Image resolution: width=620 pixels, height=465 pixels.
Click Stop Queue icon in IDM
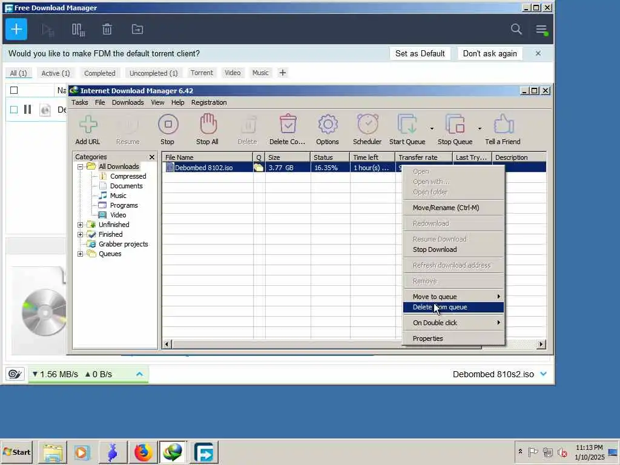coord(455,130)
